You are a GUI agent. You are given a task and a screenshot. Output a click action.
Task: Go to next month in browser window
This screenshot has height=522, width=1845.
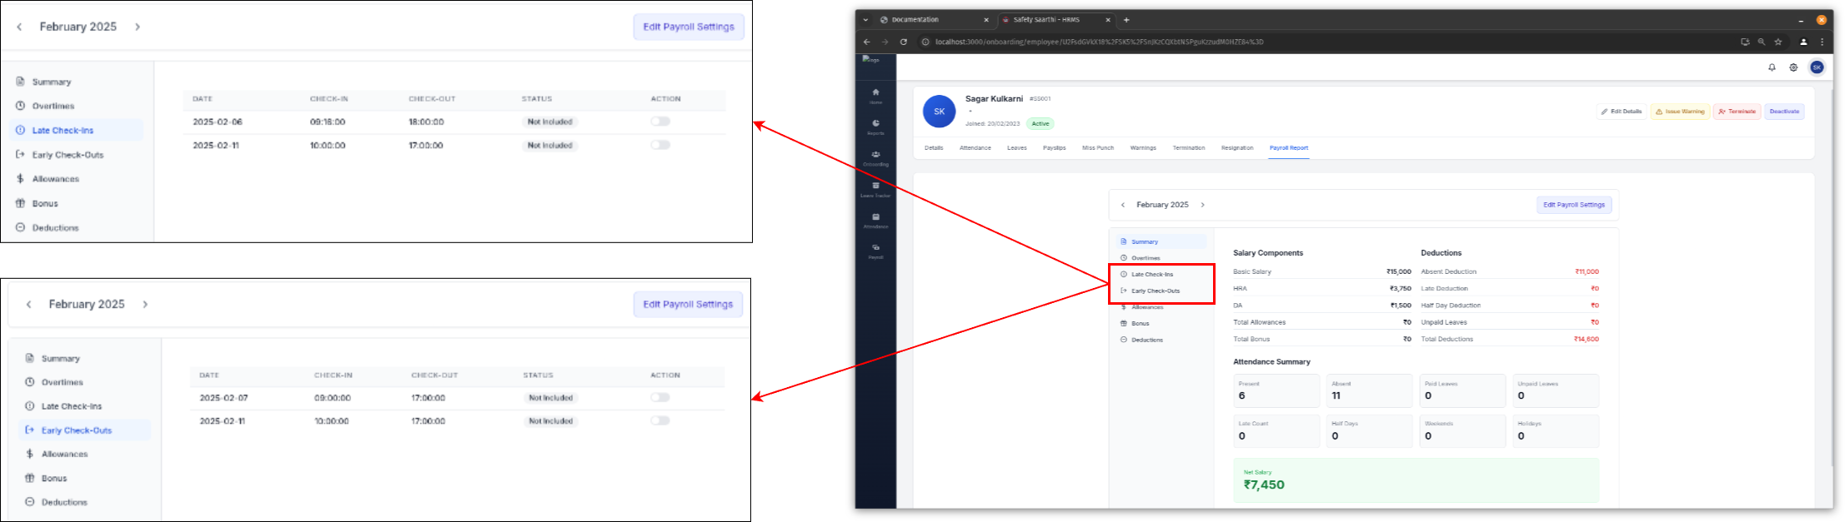(x=1202, y=205)
